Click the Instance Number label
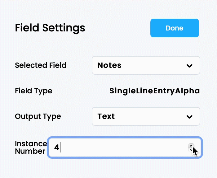The width and height of the screenshot is (217, 178). click(x=31, y=148)
